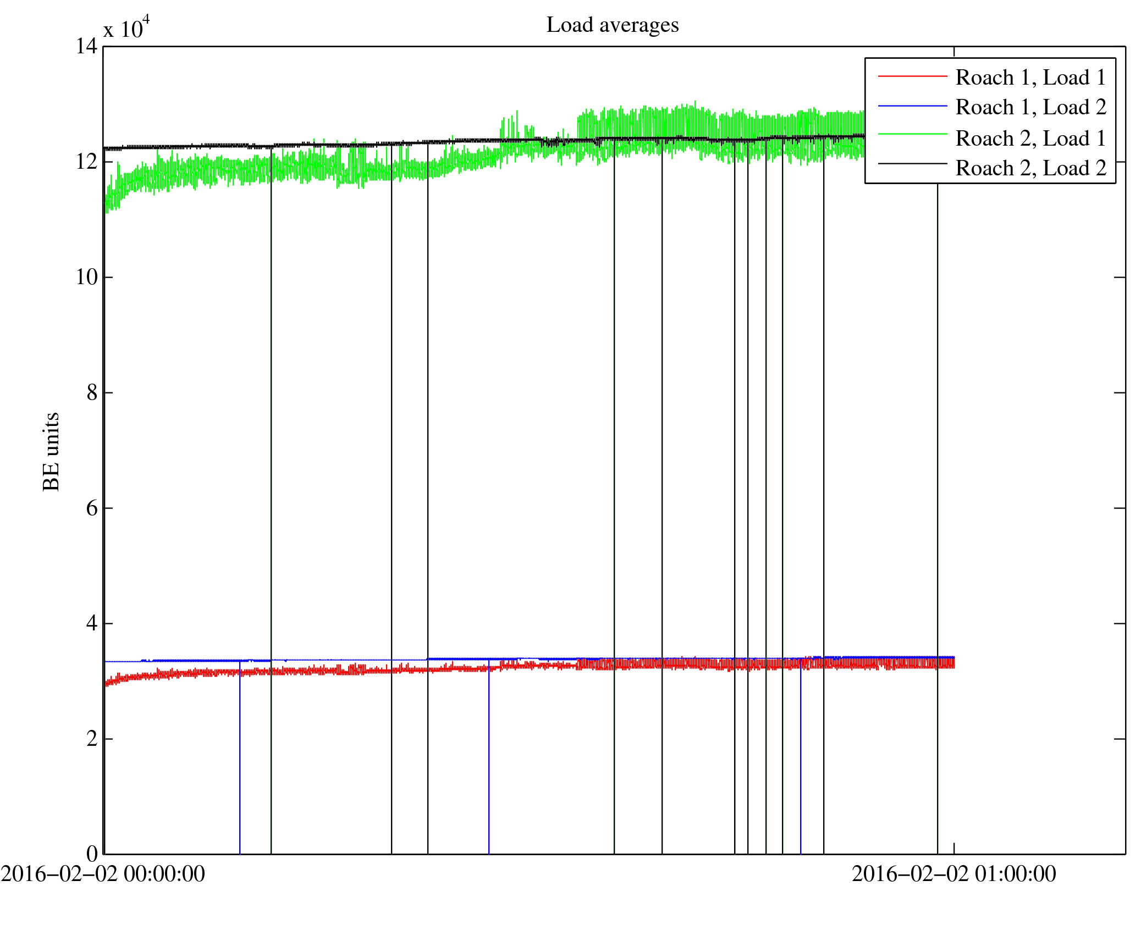Click the y-axis tick label 8
The height and width of the screenshot is (925, 1141).
pyautogui.click(x=92, y=392)
